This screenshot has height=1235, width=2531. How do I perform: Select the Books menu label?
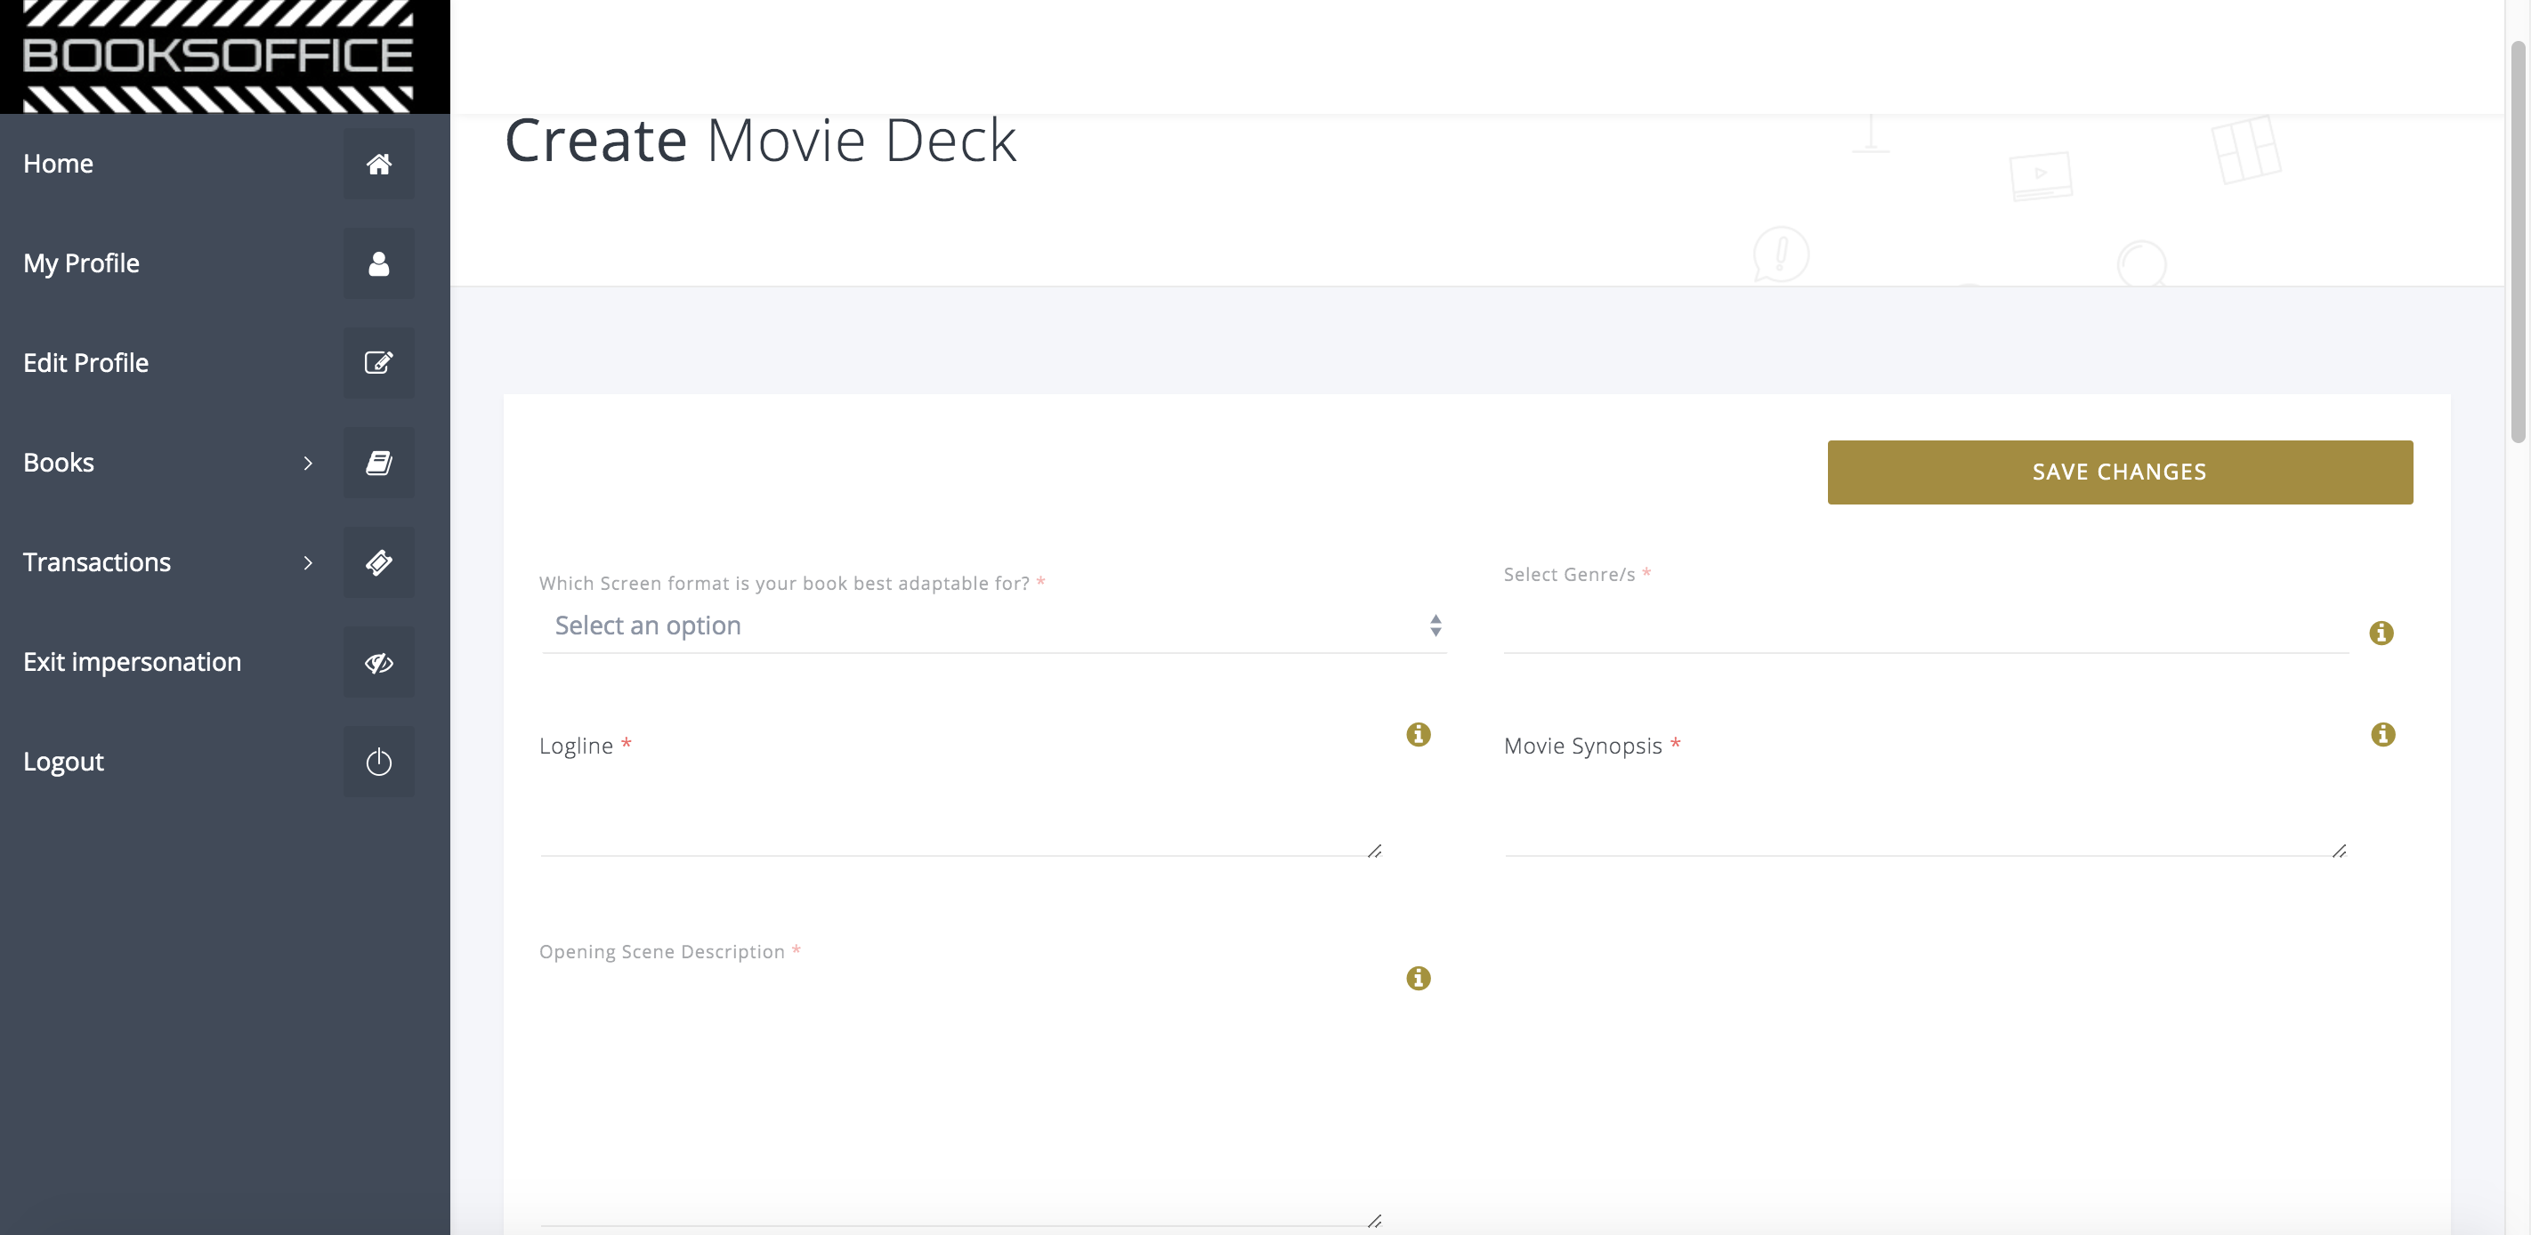[58, 463]
